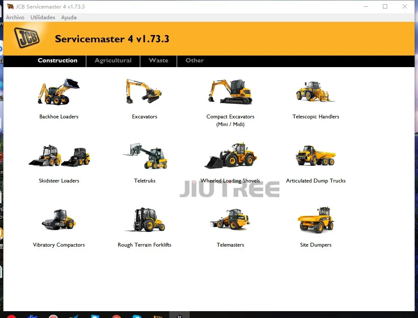Open Compact Excavators (Mini / Midi)
418x318 pixels.
pos(230,91)
